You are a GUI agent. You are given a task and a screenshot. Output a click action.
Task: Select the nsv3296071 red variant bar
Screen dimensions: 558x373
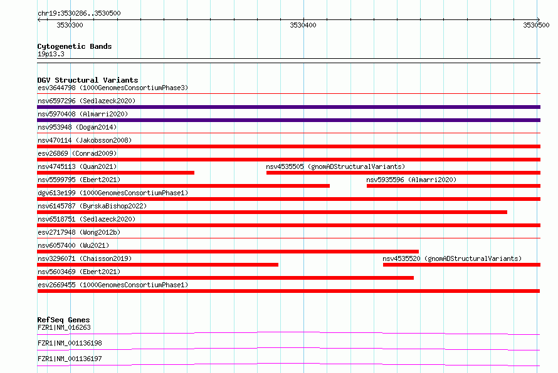click(157, 265)
